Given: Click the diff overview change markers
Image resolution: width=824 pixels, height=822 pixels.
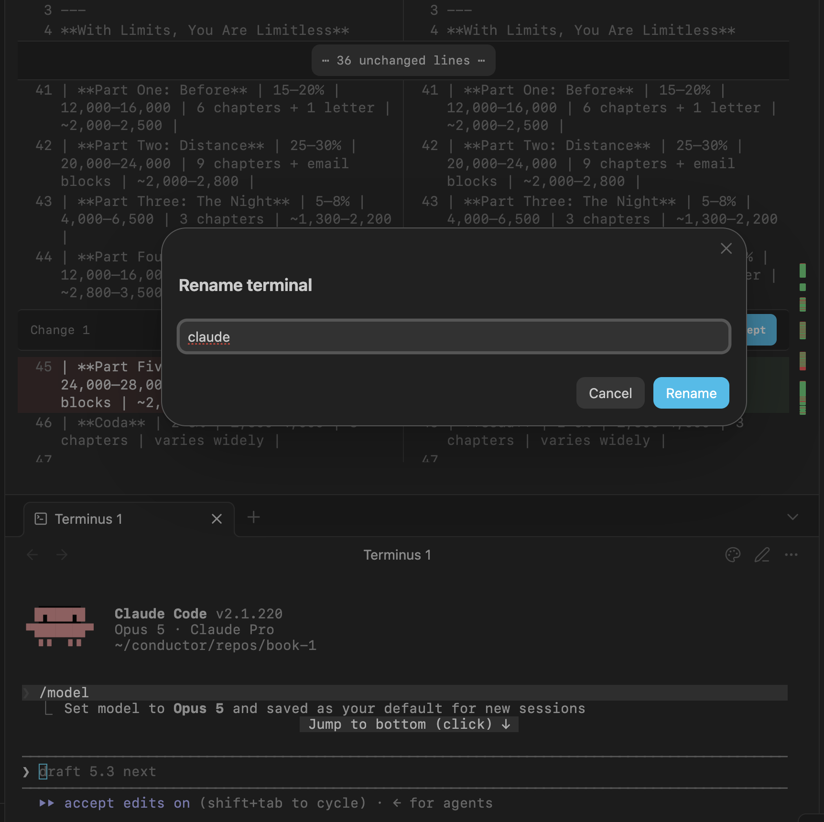Looking at the screenshot, I should point(803,338).
